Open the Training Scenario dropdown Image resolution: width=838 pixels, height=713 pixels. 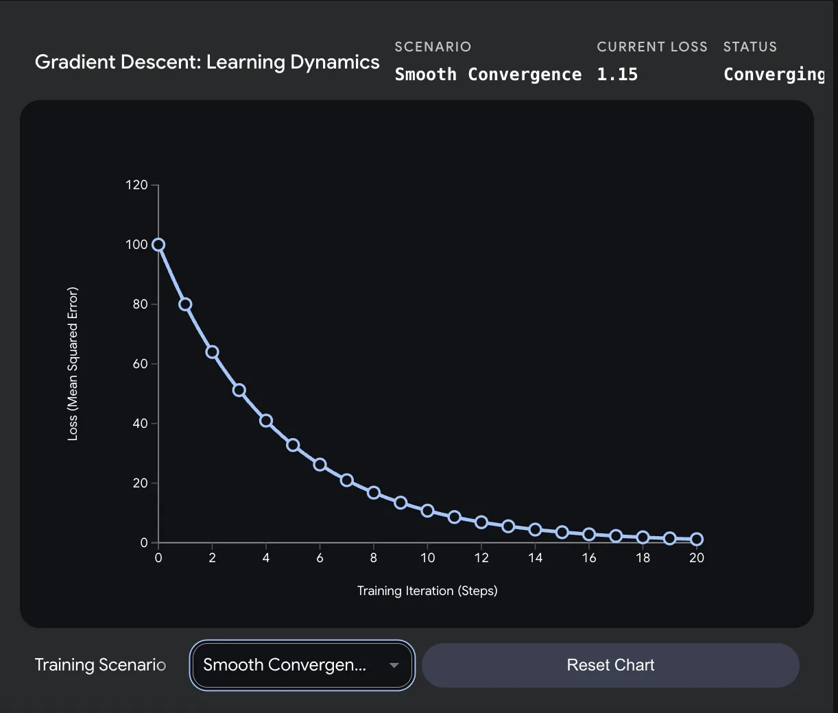302,665
